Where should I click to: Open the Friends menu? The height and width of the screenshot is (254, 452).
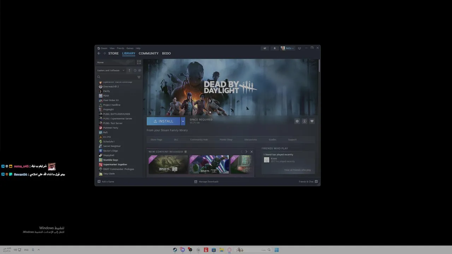coord(120,48)
